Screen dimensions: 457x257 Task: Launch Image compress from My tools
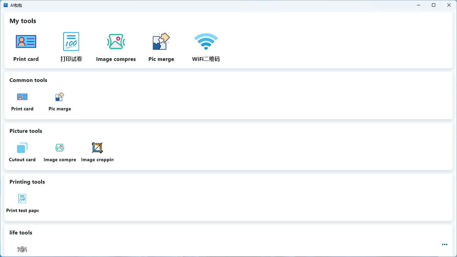[x=116, y=41]
